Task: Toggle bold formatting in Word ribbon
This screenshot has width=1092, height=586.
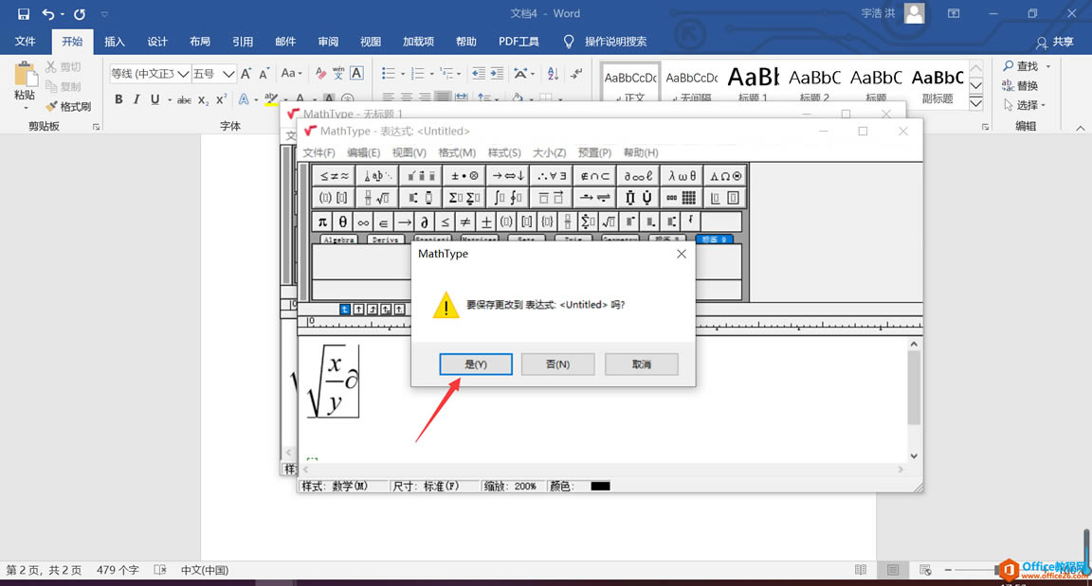Action: click(x=118, y=98)
